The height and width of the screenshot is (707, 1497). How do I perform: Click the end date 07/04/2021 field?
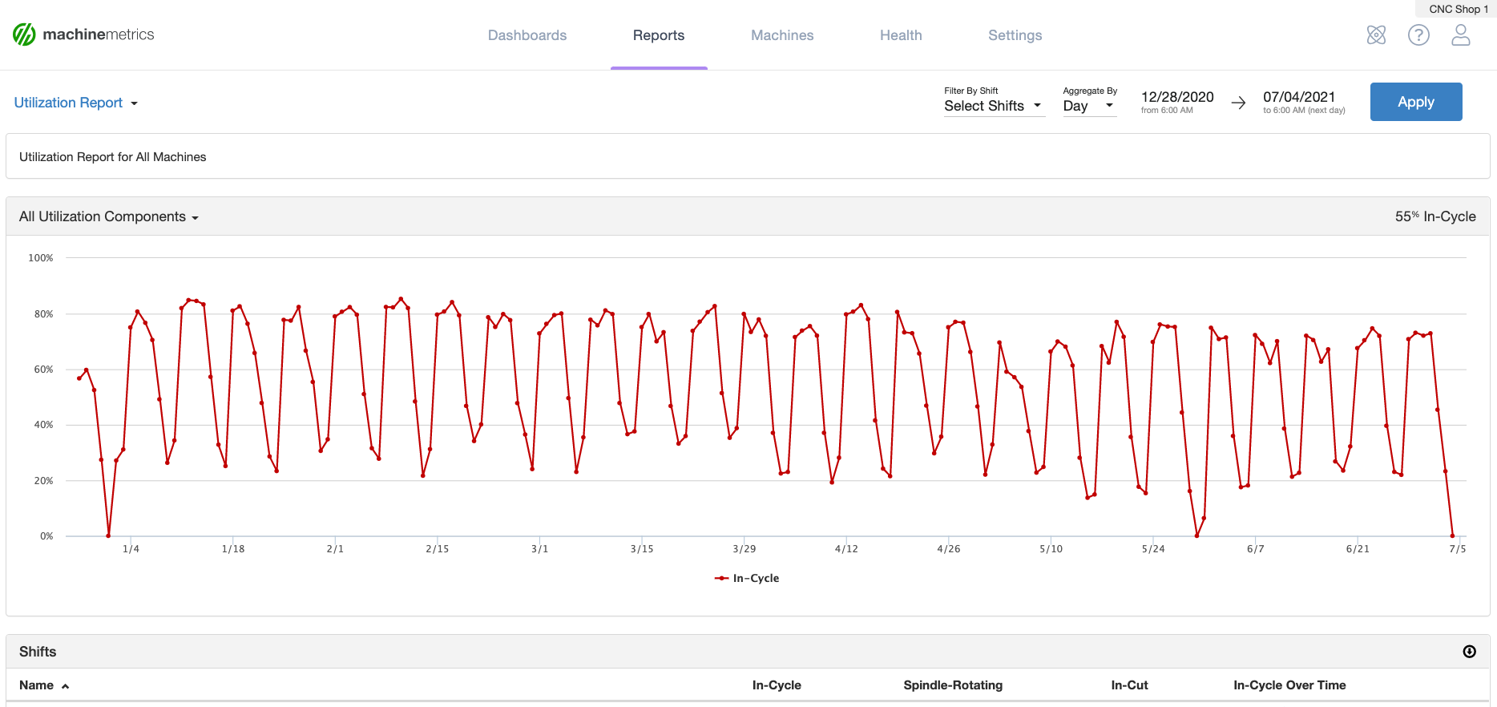coord(1299,97)
